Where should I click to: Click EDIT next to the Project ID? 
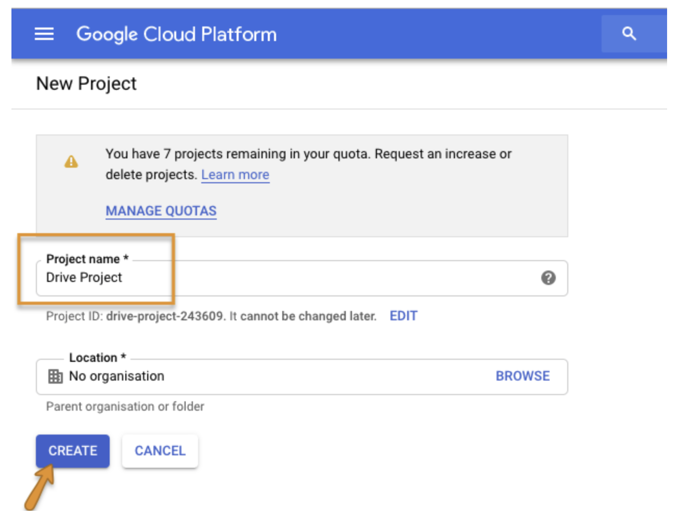tap(403, 316)
